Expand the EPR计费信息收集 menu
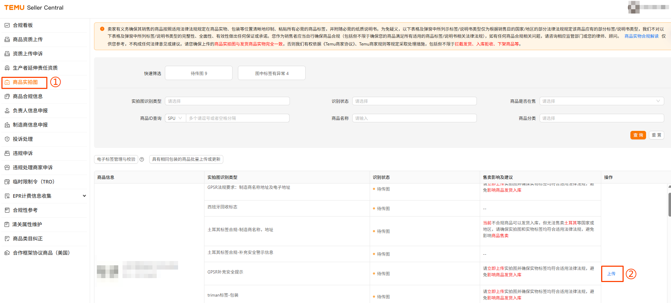 point(84,196)
